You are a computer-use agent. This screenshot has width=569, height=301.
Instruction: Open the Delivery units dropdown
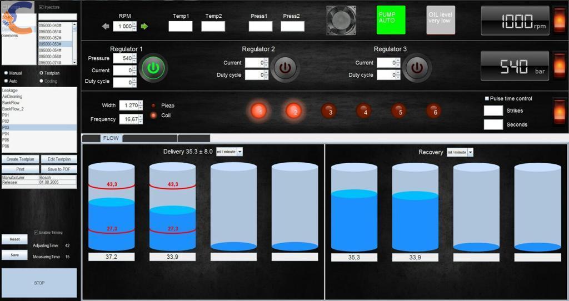(x=239, y=152)
